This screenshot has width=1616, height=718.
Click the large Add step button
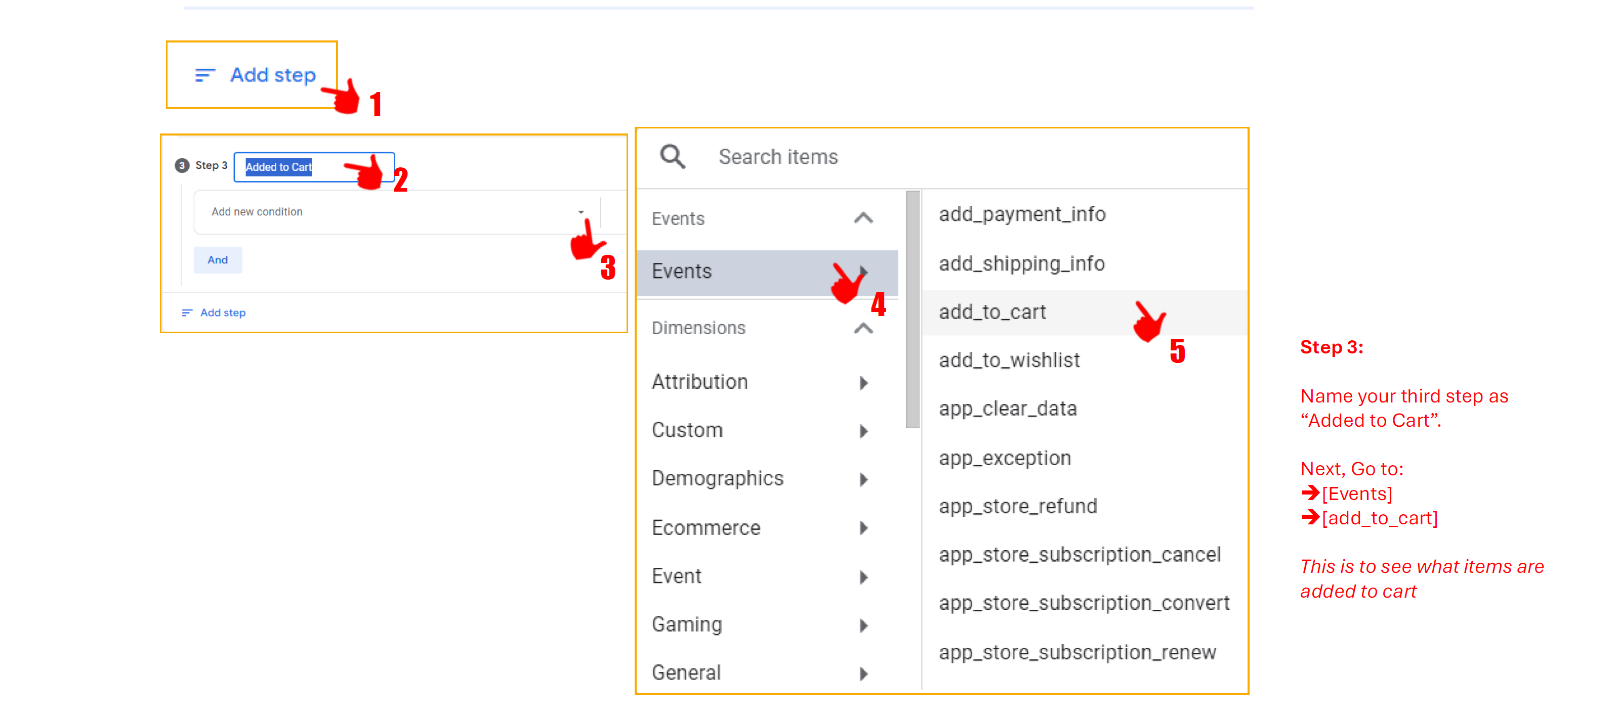click(x=272, y=75)
